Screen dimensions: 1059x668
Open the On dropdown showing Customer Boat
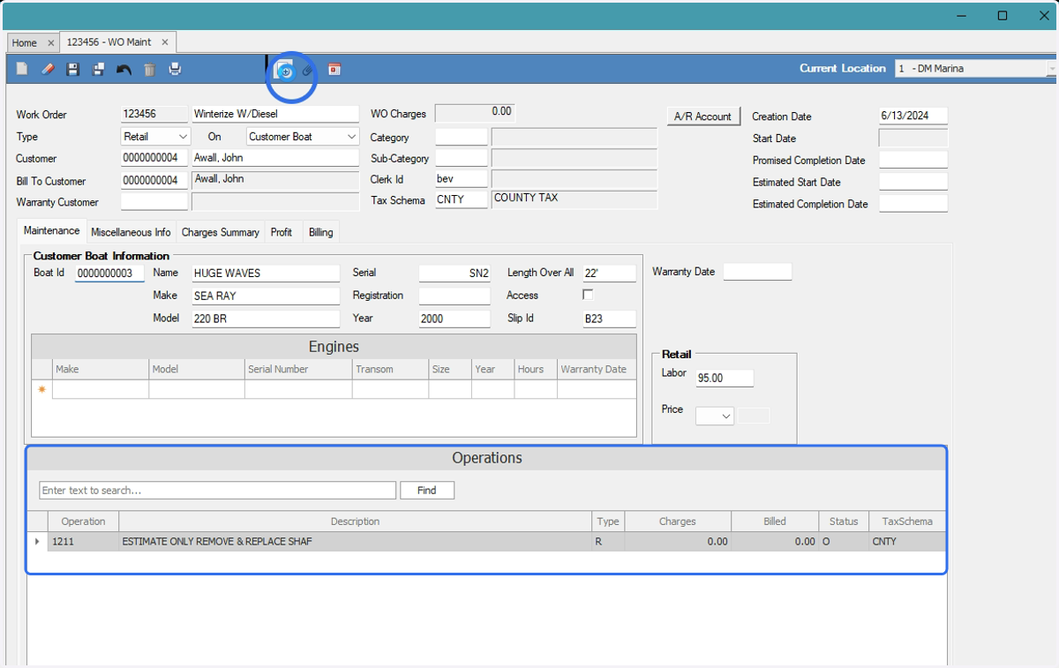point(352,137)
